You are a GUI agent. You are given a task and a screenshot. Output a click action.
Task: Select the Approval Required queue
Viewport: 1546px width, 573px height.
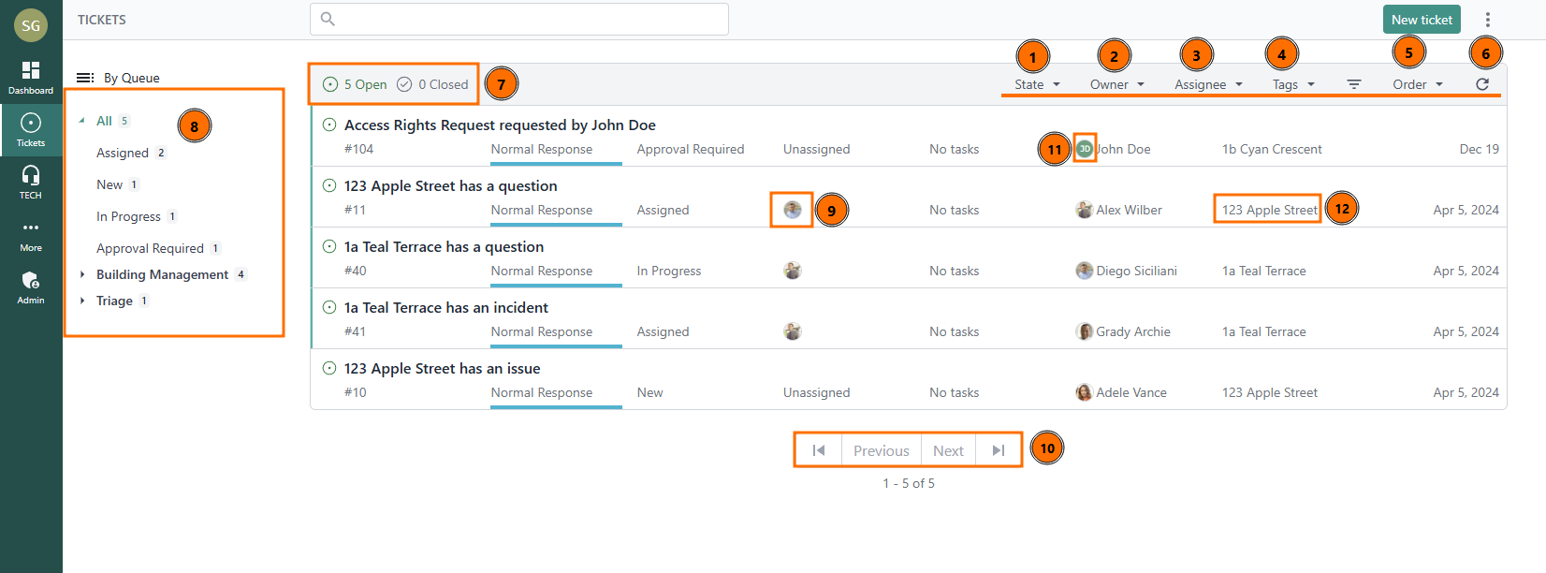pyautogui.click(x=150, y=248)
